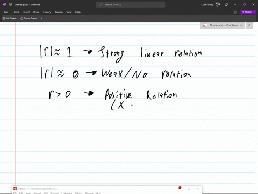Click the Mathematica window title bar icon
The width and height of the screenshot is (258, 194).
click(15, 189)
